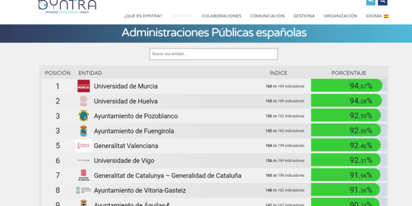Click the Posición column header
The image size is (412, 206).
pos(58,73)
